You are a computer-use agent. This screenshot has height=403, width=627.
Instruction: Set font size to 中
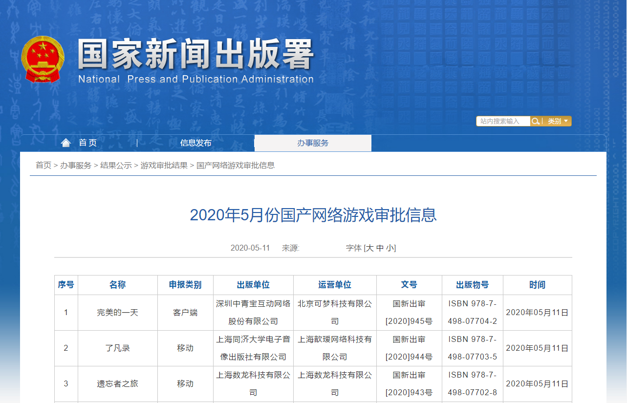(x=380, y=248)
